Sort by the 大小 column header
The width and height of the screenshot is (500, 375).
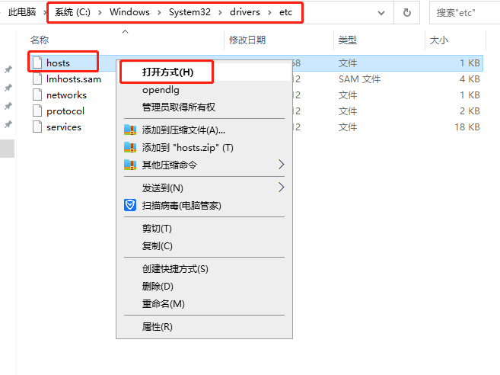pos(439,40)
